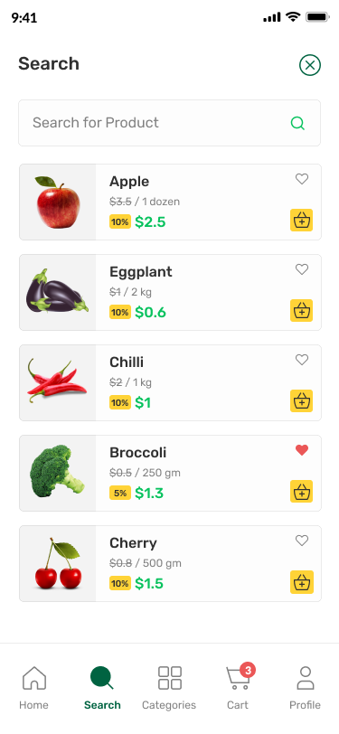Screen dimensions: 339x734
Task: Toggle the Chilli heart favorite
Action: tap(302, 360)
